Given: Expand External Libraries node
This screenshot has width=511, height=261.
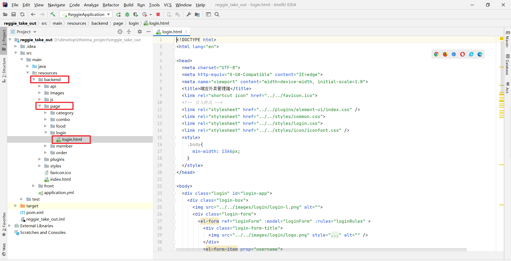Looking at the screenshot, I should click(10, 226).
